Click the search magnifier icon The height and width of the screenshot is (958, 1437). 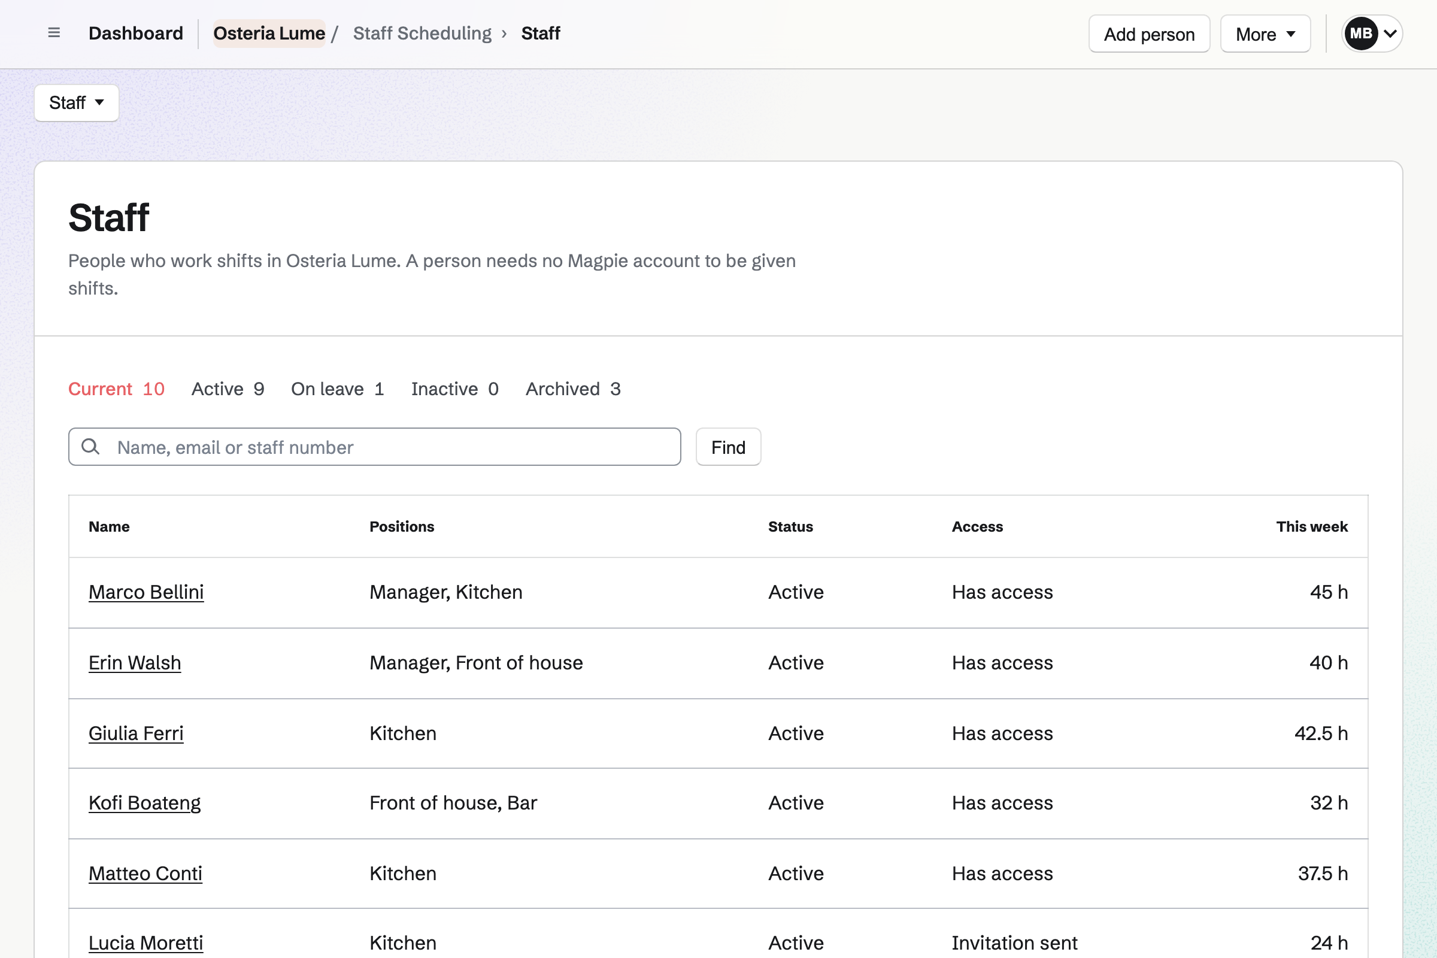[x=90, y=447]
